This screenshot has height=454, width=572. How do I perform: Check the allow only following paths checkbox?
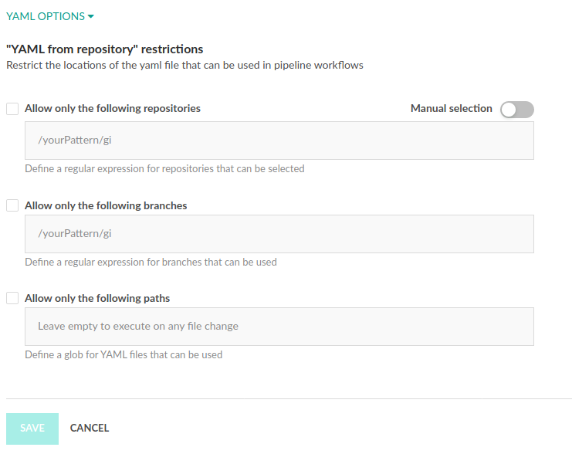12,298
